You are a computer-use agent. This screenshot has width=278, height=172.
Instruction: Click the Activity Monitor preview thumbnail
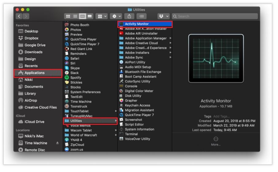pyautogui.click(x=216, y=58)
